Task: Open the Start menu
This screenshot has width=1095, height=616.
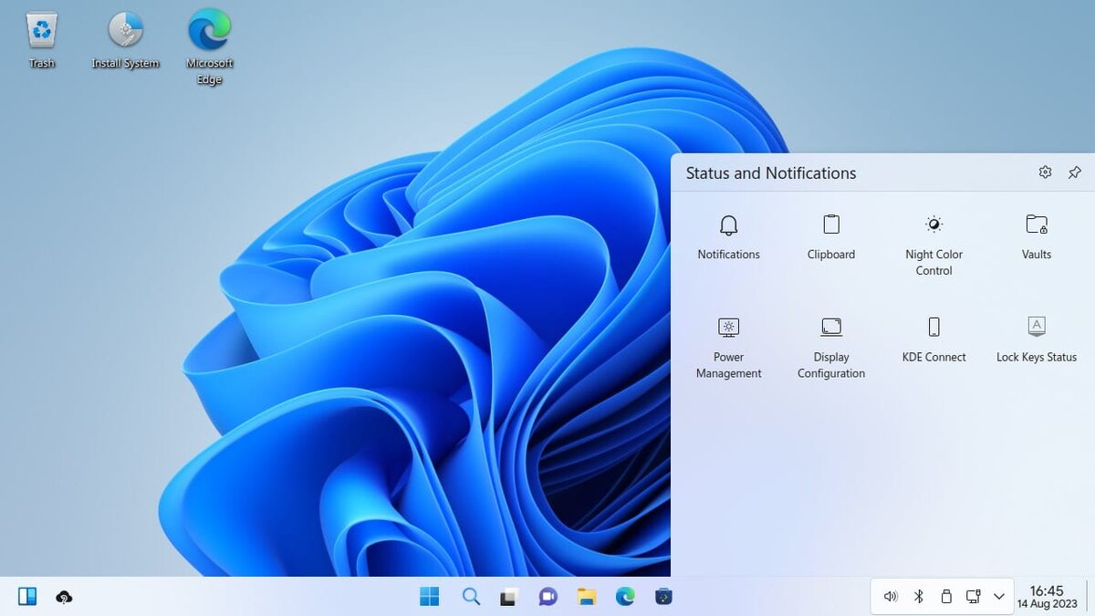Action: tap(430, 597)
